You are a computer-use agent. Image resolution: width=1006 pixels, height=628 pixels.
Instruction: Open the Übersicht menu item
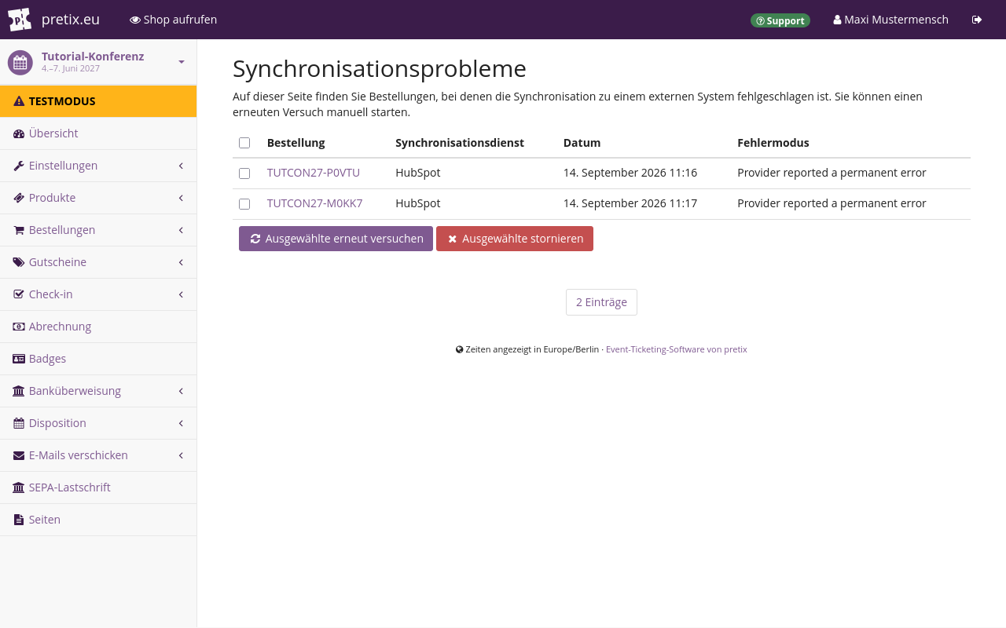(98, 133)
